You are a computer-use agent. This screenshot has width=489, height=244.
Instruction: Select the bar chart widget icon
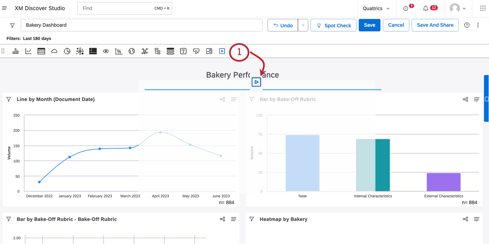click(x=16, y=51)
